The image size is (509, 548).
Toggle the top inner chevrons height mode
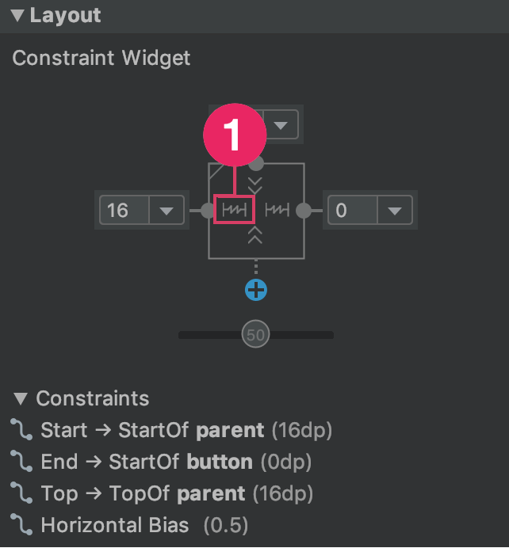255,185
